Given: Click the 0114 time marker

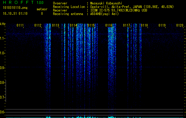Looking at the screenshot, I should pos(73,25).
